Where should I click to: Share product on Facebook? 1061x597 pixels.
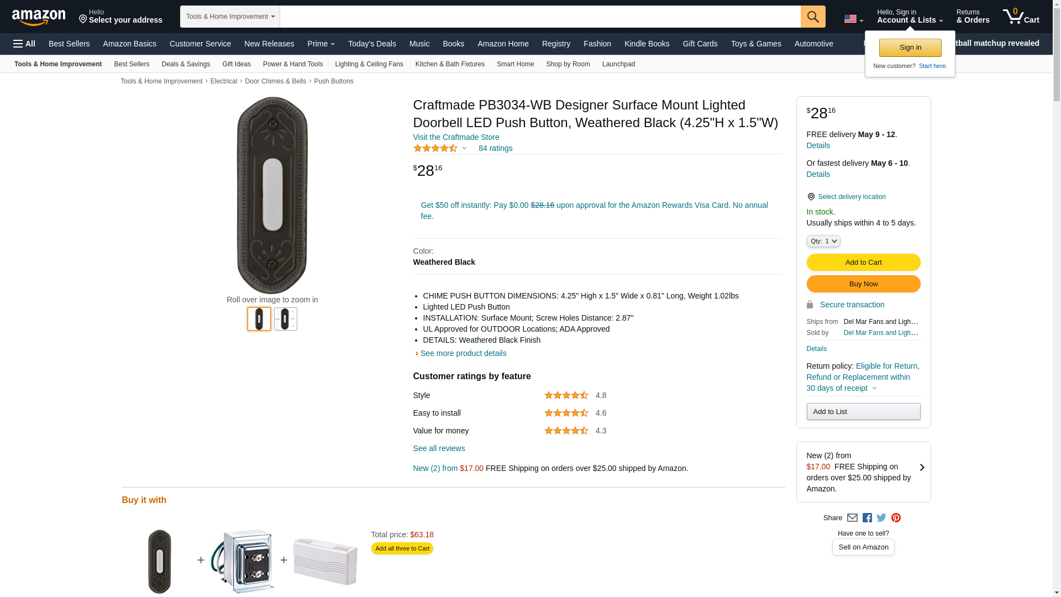867,518
